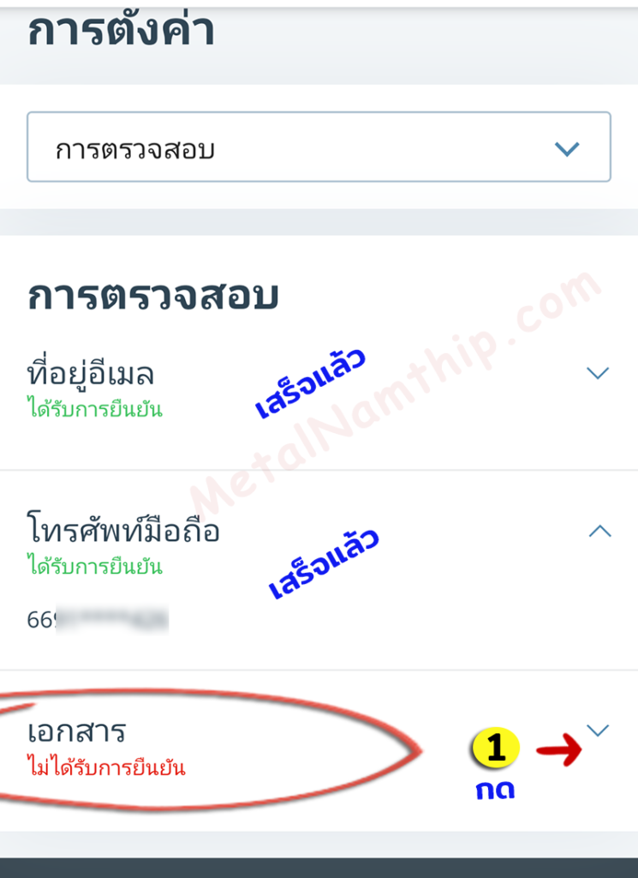
Task: Click the การตั้งค่า page title
Action: click(121, 29)
